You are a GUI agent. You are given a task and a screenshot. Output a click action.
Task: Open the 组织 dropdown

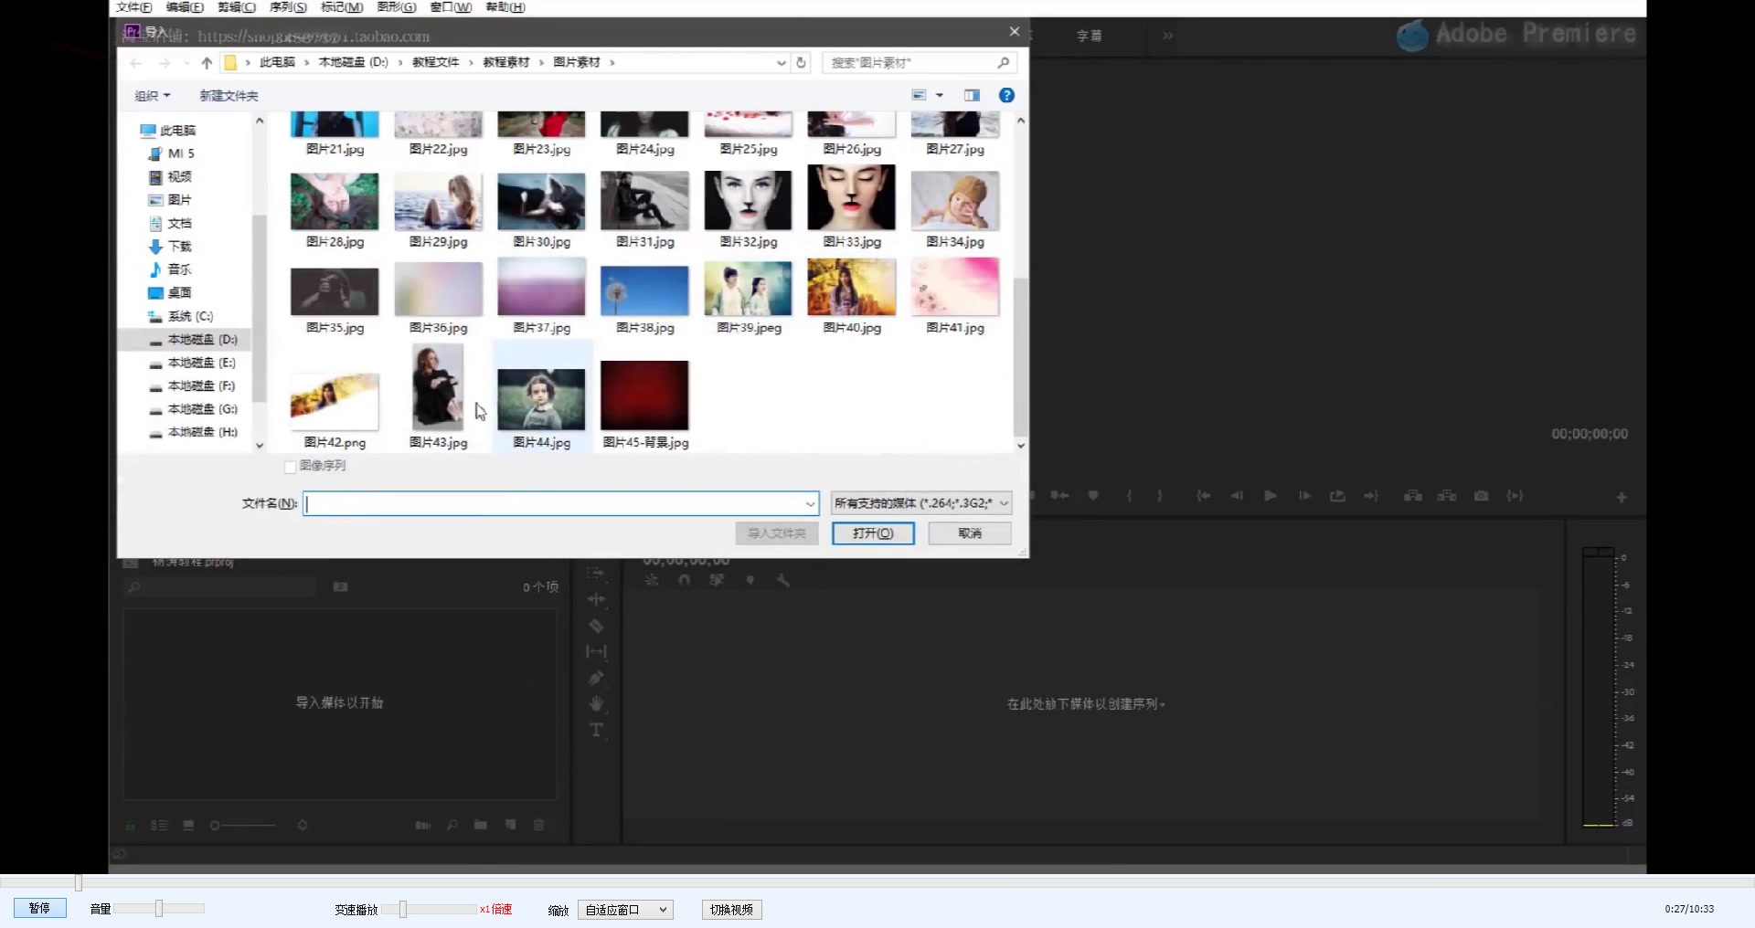[x=153, y=96]
